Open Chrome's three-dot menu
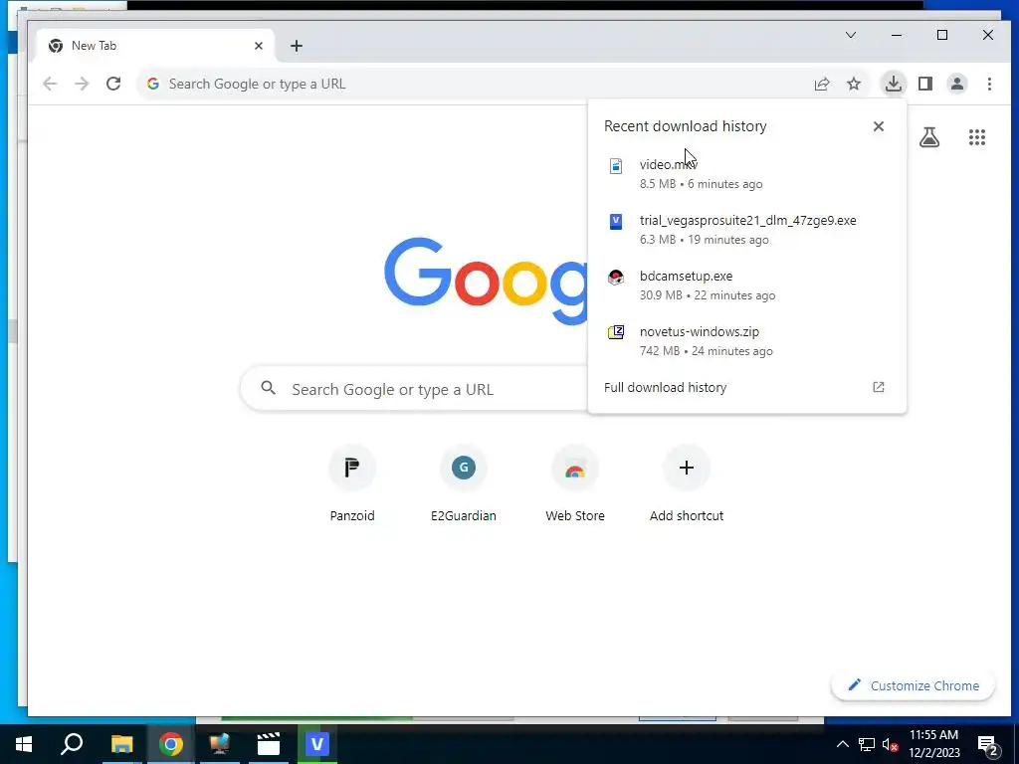The image size is (1019, 764). (x=989, y=84)
